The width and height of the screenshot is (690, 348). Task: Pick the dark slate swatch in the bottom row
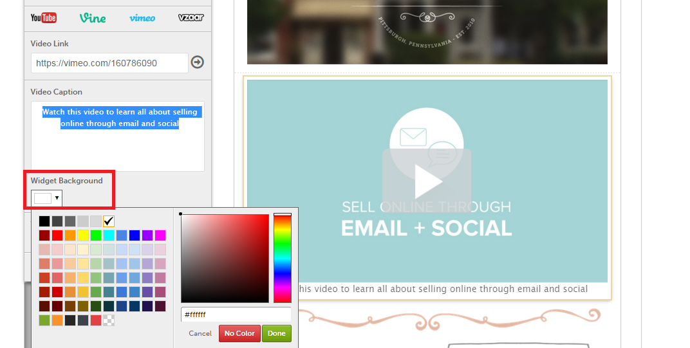click(83, 320)
